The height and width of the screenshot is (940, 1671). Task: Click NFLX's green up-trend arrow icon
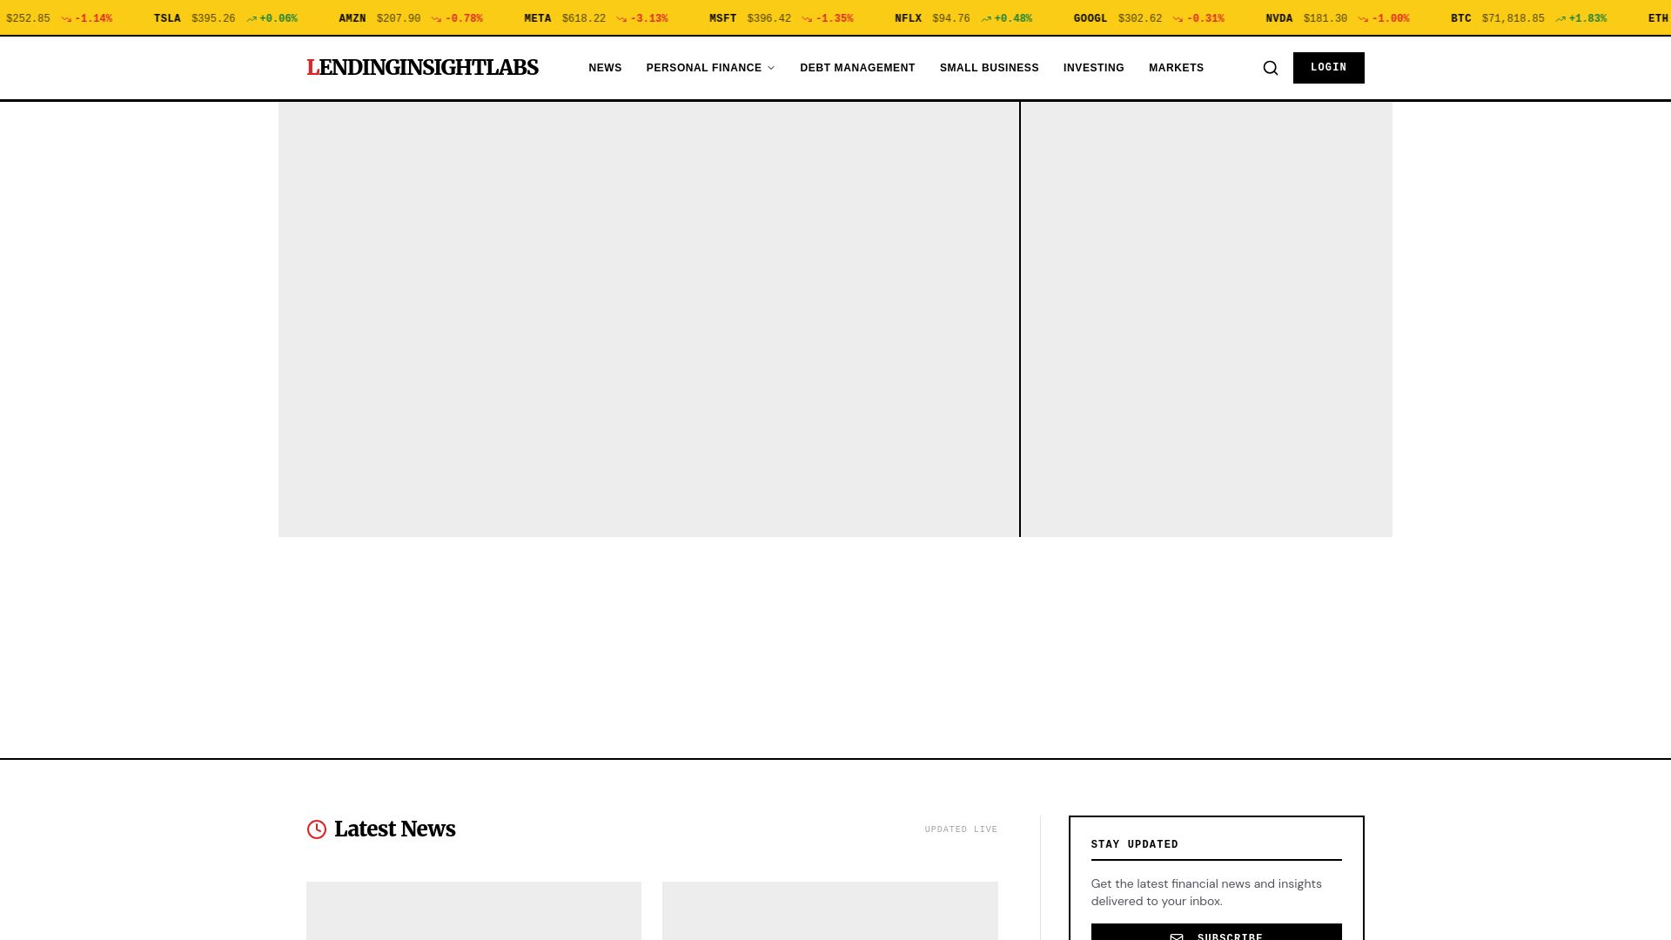click(x=986, y=19)
